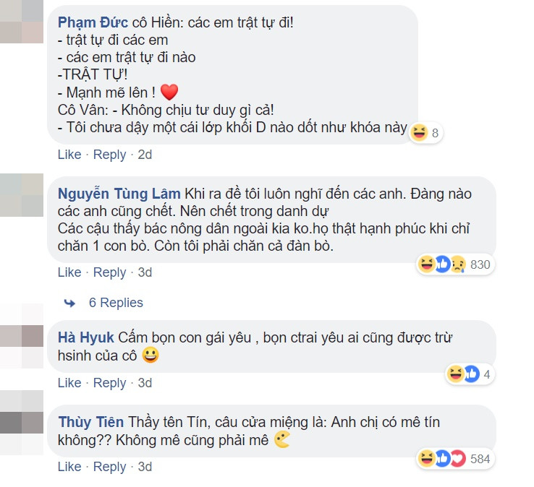The height and width of the screenshot is (487, 534).
Task: Click the red heart emoji in Phạm Đức's comment
Action: pyautogui.click(x=169, y=92)
